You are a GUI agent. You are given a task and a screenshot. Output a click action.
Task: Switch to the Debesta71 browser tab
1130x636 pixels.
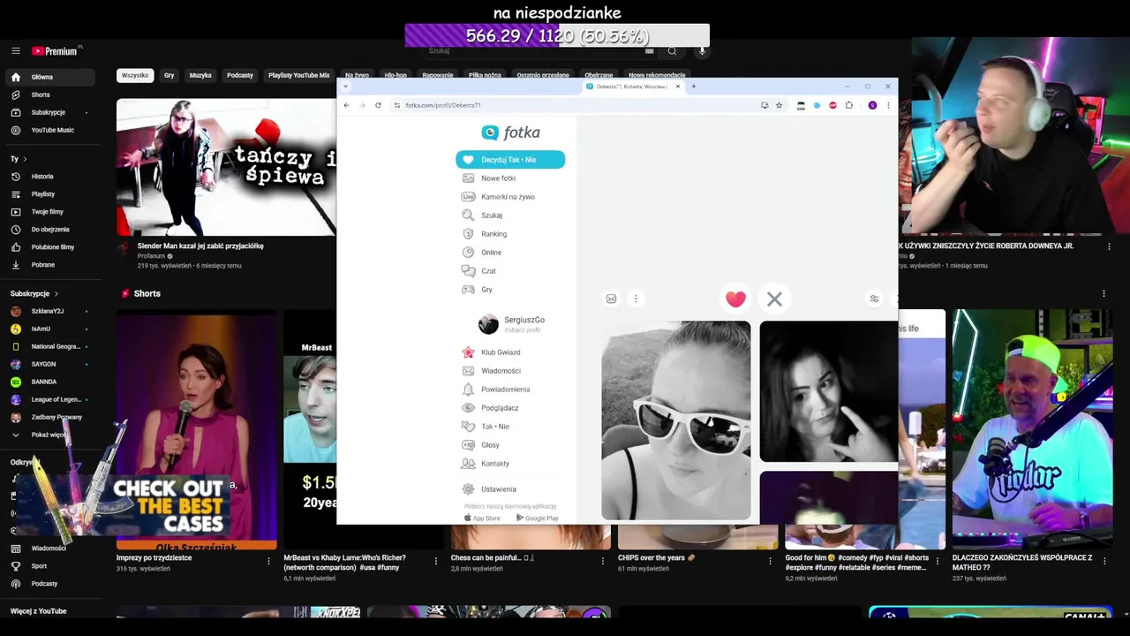tap(631, 87)
